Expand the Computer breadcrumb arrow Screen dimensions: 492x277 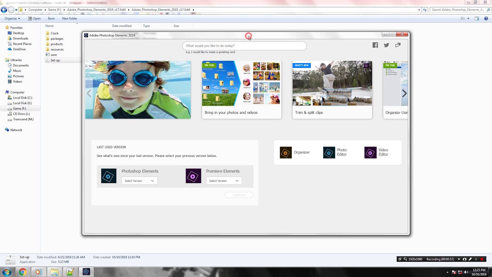point(45,10)
